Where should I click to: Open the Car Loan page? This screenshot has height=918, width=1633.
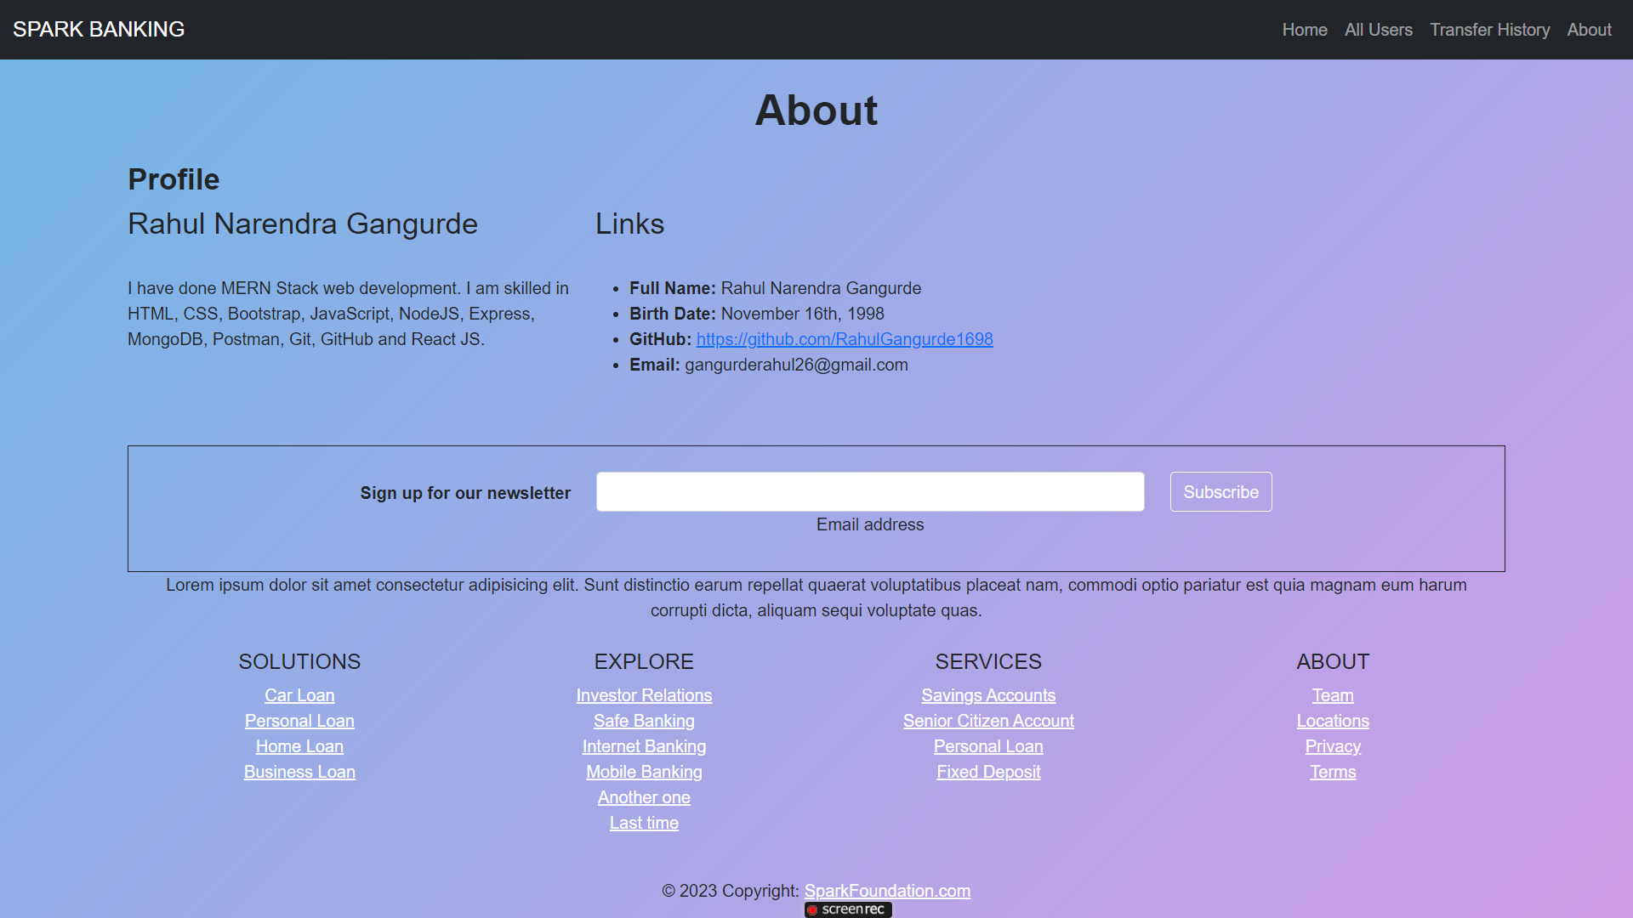click(x=299, y=695)
